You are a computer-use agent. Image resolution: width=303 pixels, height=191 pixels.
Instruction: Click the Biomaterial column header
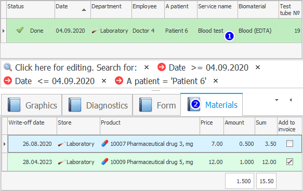click(258, 9)
